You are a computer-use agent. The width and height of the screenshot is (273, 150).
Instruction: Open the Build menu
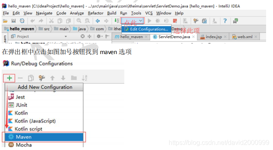coord(112,13)
